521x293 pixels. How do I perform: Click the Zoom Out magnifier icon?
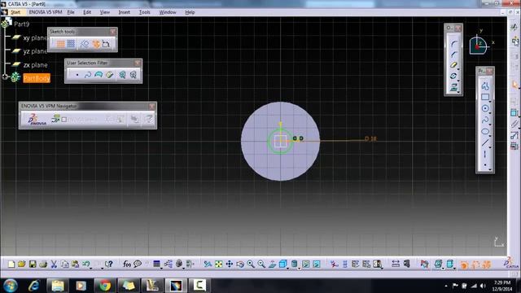261,264
